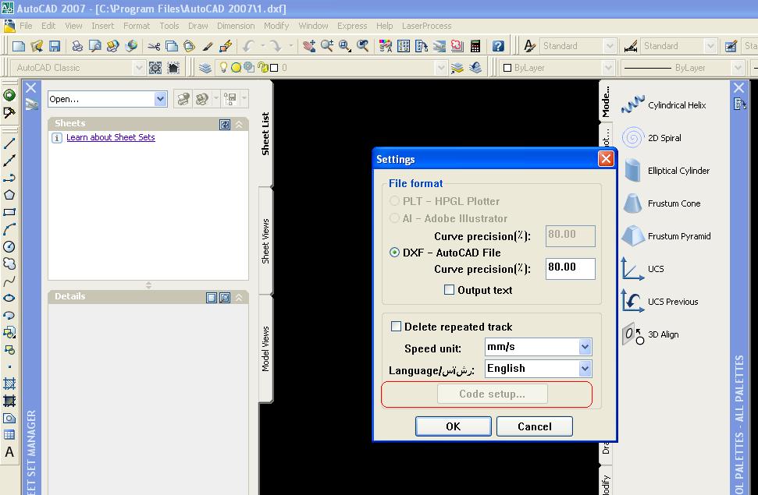Switch to the Sheet Views tab

click(265, 240)
